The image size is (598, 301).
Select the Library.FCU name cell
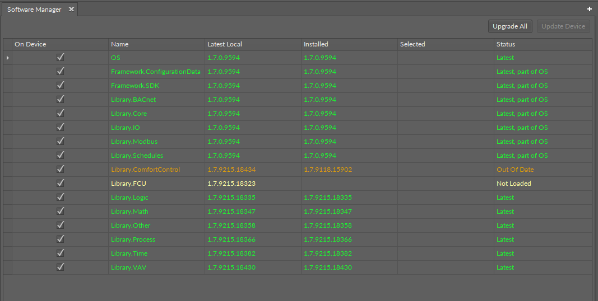tap(156, 184)
